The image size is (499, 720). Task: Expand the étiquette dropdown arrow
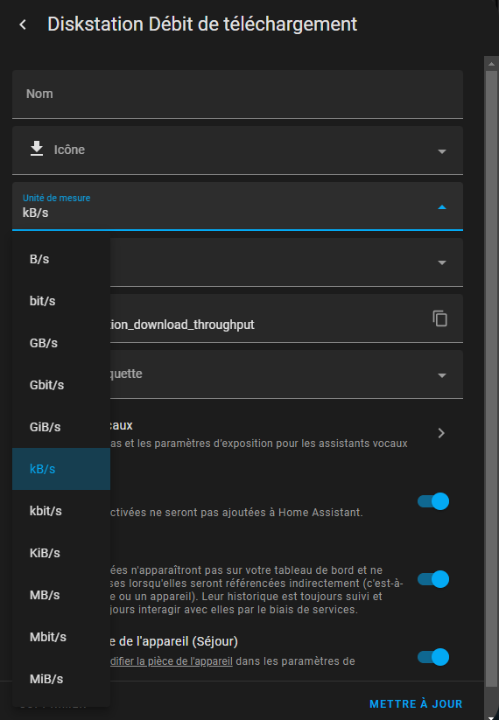click(x=442, y=375)
